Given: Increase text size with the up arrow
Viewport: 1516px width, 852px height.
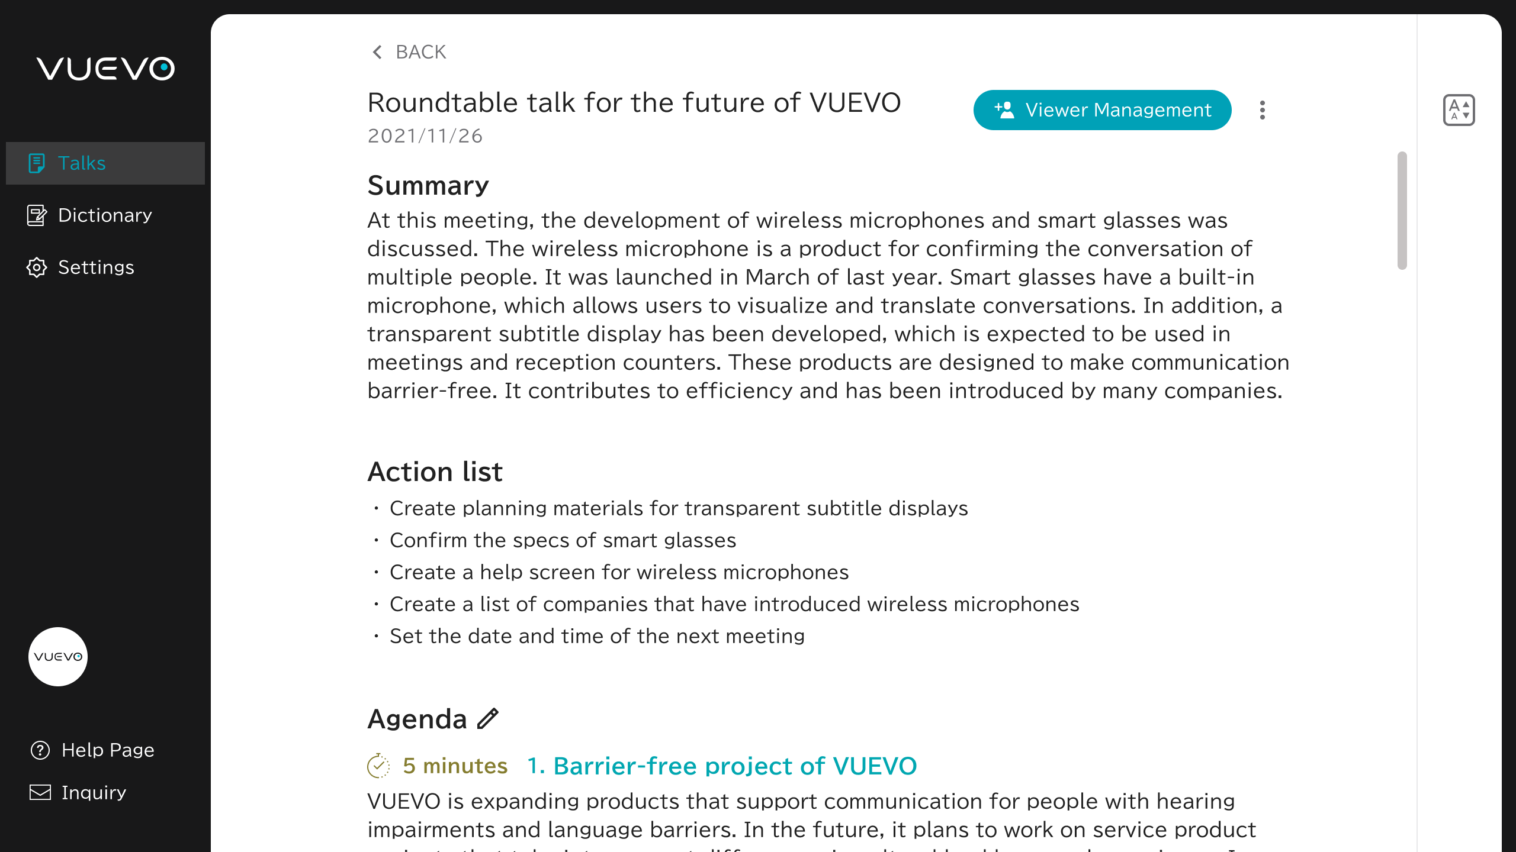Looking at the screenshot, I should pos(1466,105).
